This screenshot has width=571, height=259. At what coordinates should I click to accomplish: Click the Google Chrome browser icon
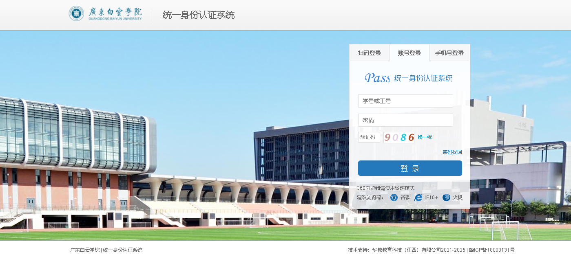pyautogui.click(x=394, y=198)
